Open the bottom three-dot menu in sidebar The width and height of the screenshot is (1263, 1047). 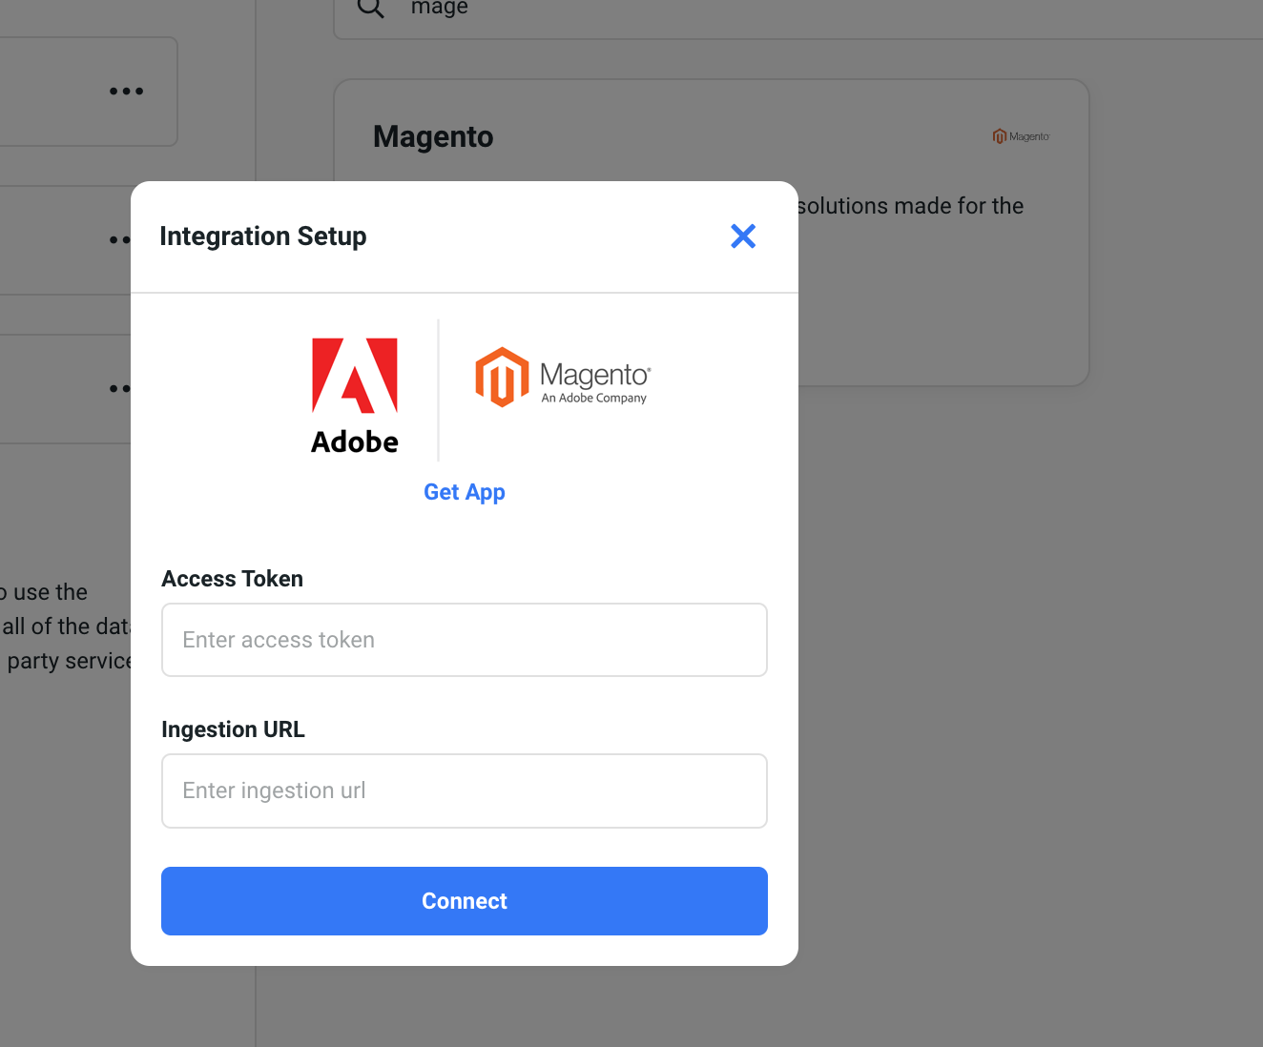120,389
